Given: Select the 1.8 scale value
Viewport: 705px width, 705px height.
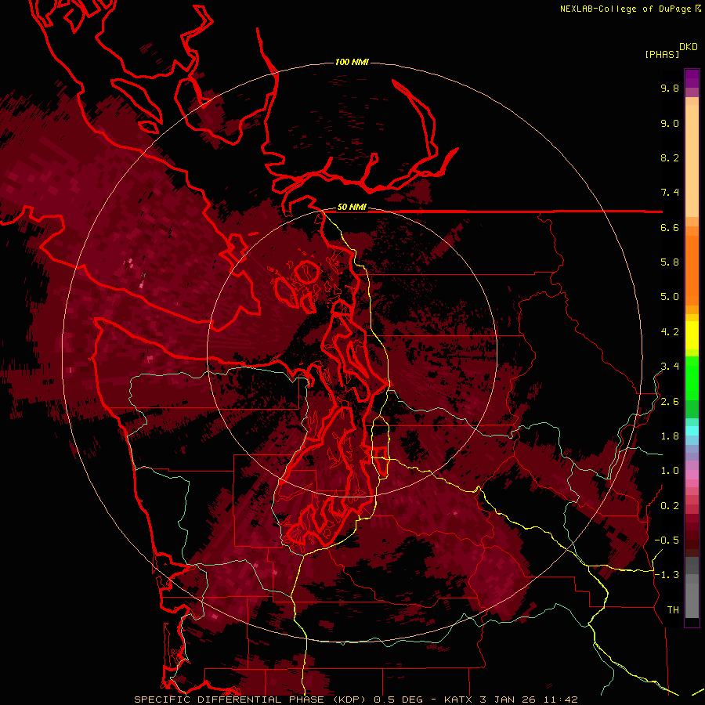Looking at the screenshot, I should click(x=670, y=436).
